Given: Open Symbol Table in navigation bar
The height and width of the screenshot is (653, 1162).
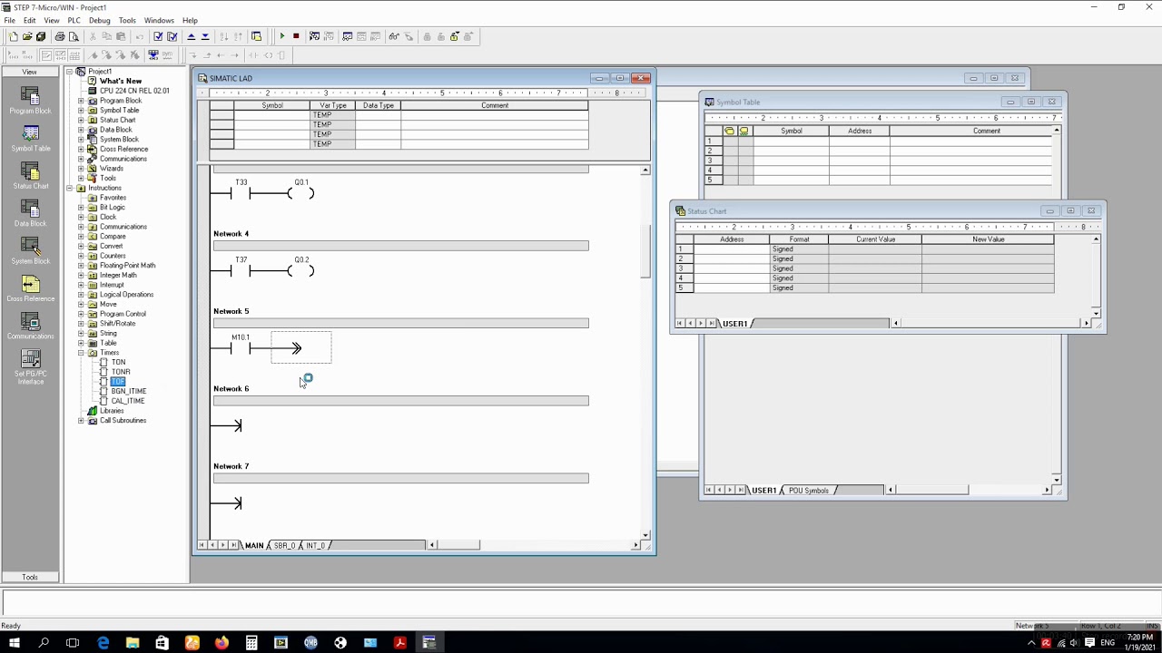Looking at the screenshot, I should 30,139.
